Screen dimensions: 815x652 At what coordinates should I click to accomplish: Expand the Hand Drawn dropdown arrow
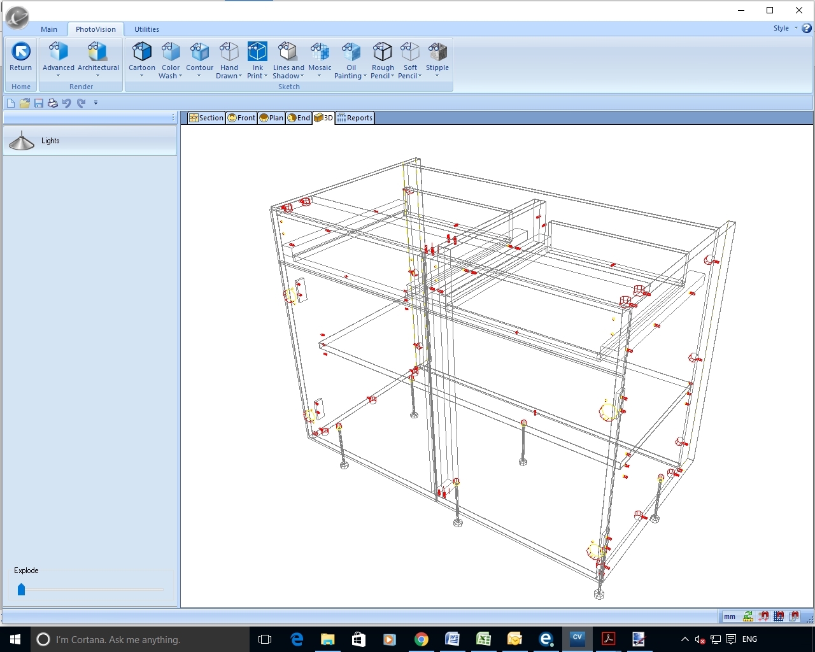(x=240, y=76)
